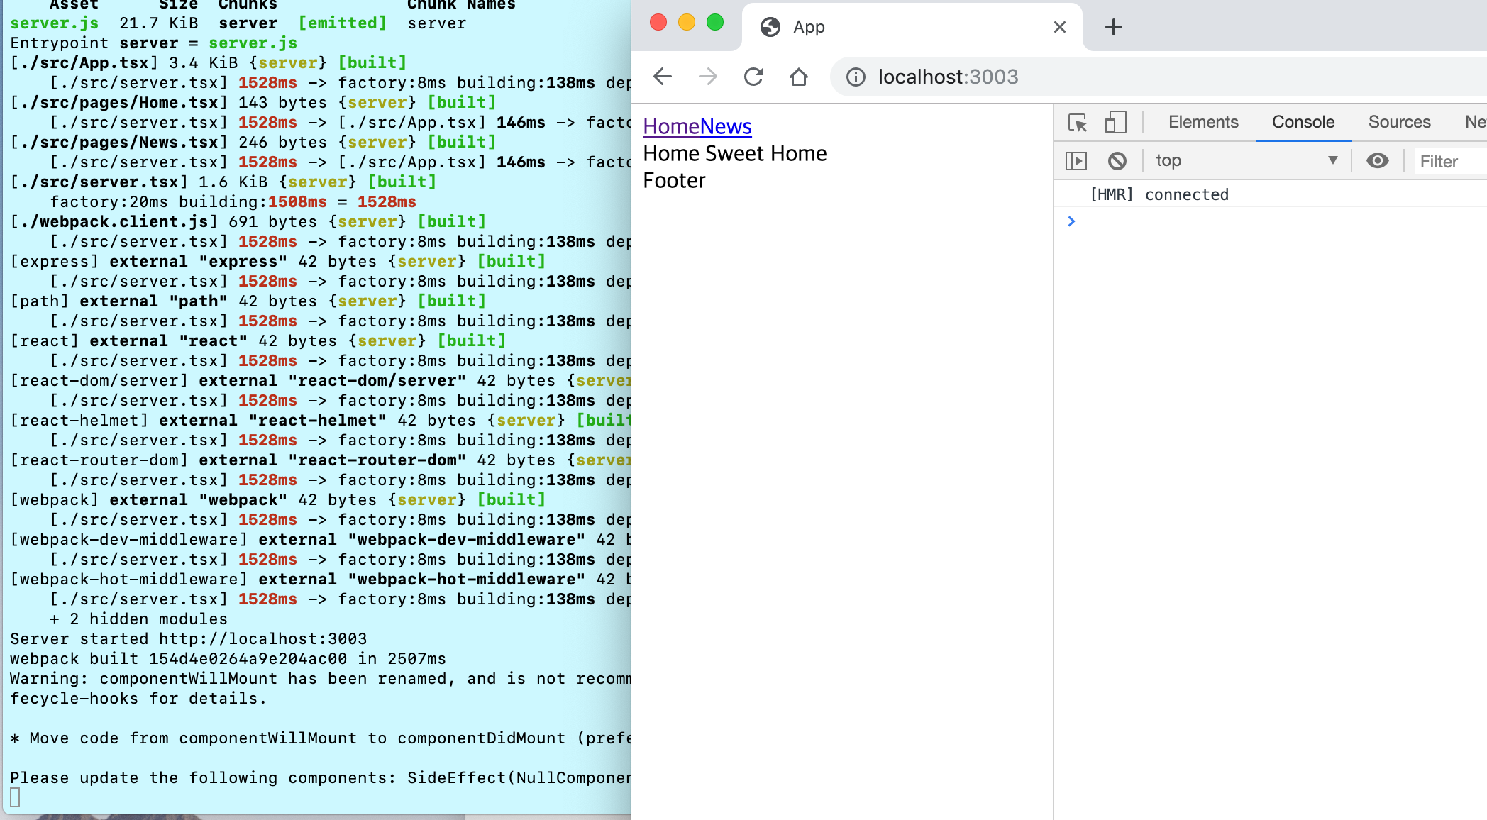The height and width of the screenshot is (820, 1487).
Task: View site information icon in address bar
Action: coord(856,77)
